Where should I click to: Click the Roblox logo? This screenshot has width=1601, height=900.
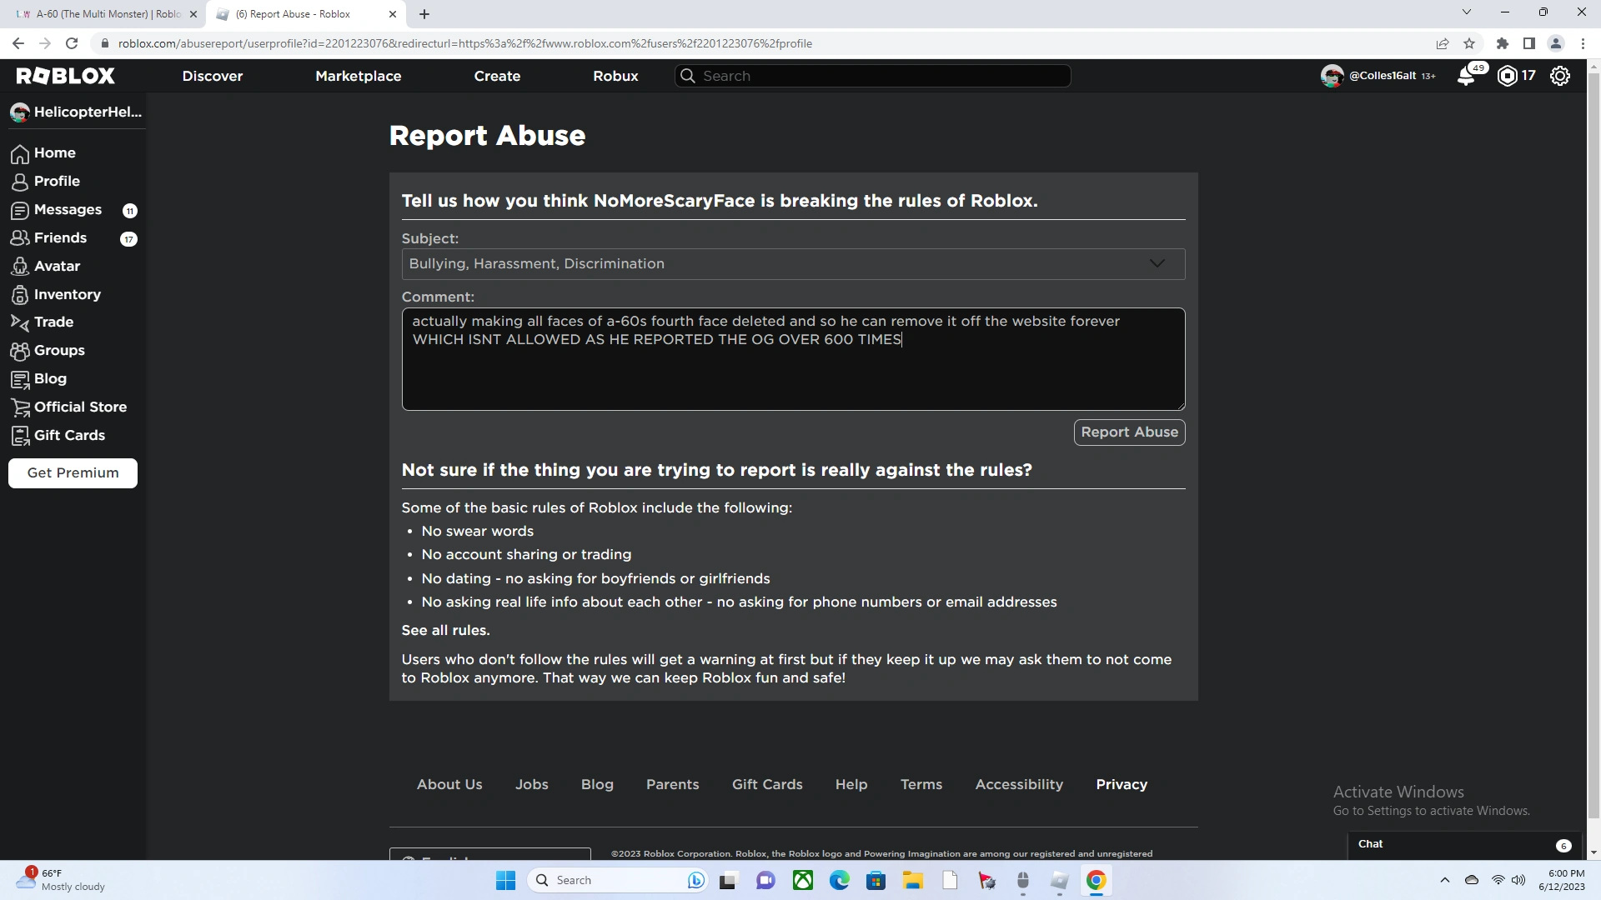65,76
